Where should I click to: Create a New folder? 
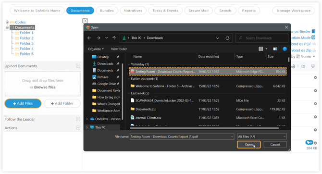pyautogui.click(x=119, y=49)
